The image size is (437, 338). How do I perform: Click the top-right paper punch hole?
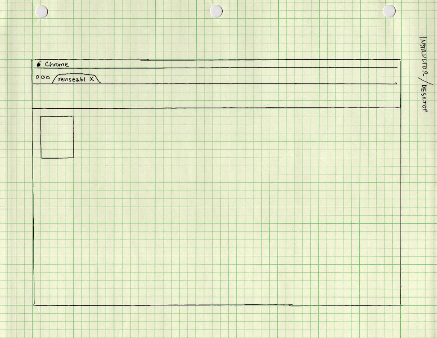coord(389,11)
